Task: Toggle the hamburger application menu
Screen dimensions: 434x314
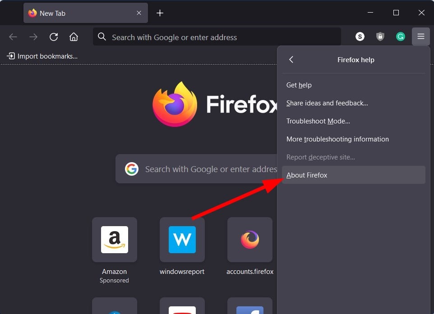Action: [421, 36]
